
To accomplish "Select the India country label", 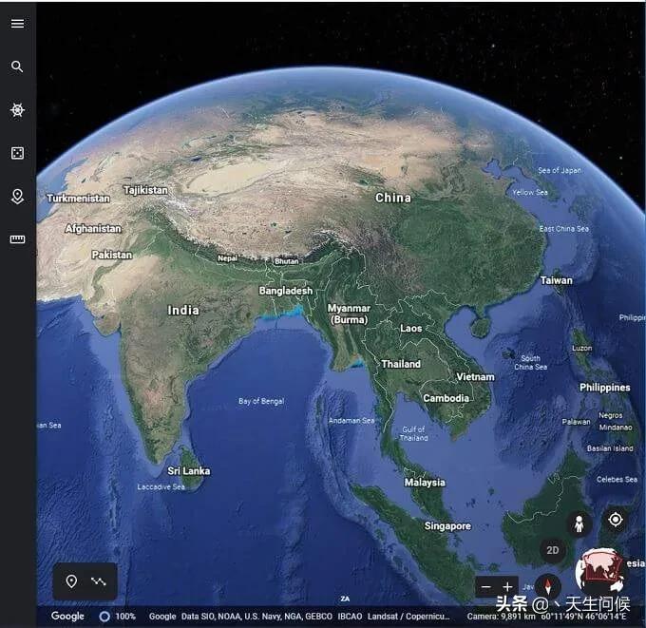I will (x=183, y=311).
